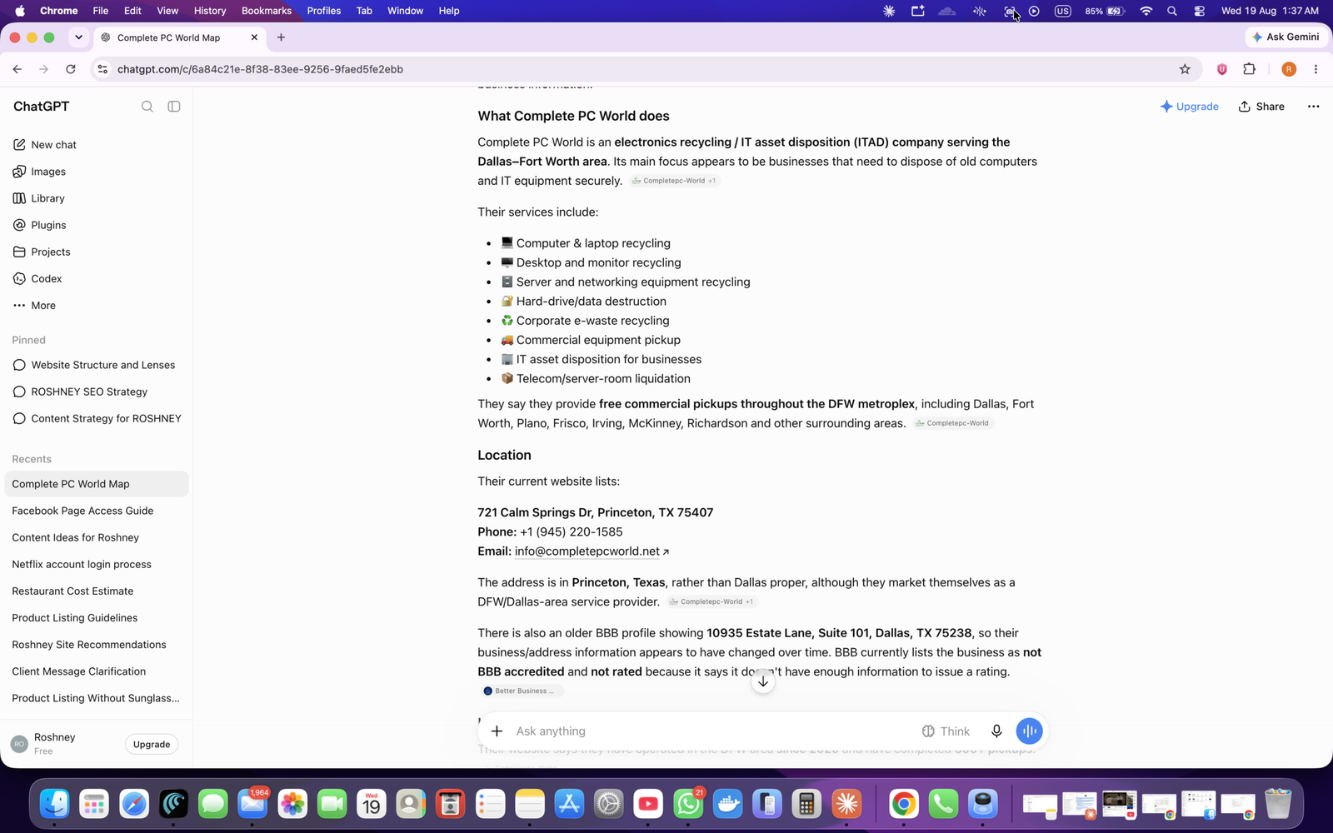
Task: Open Projects in the sidebar
Action: tap(96, 252)
